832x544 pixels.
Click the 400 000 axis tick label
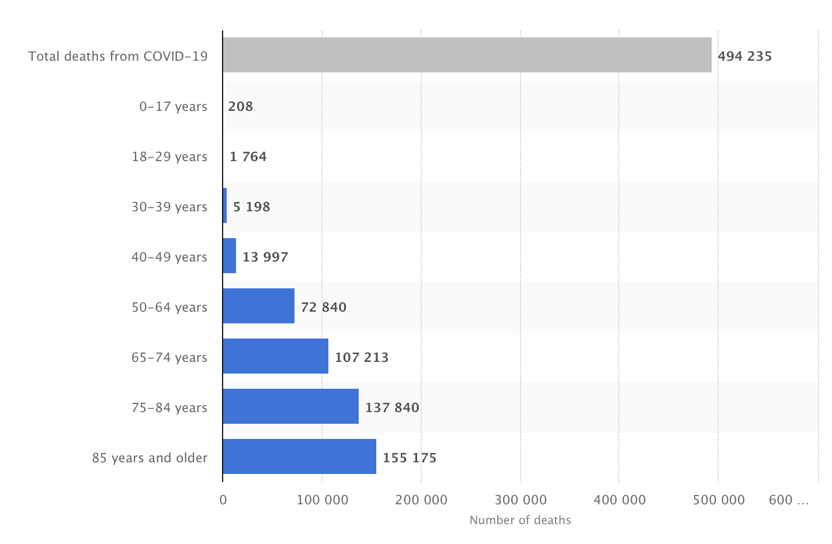coord(619,500)
